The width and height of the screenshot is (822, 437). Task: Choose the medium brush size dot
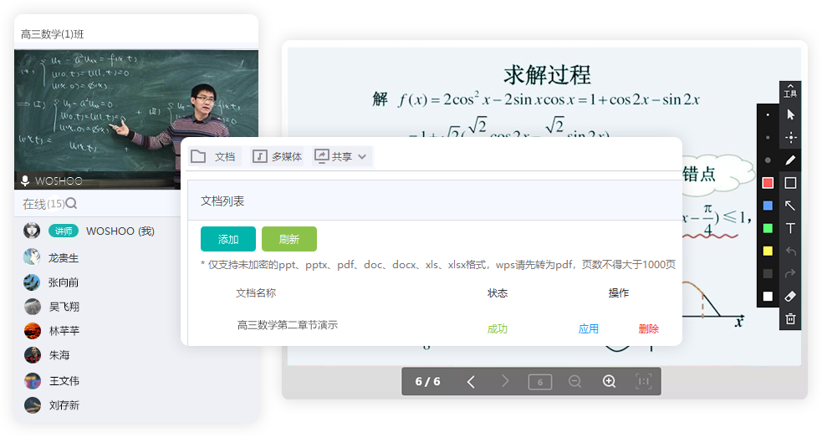pos(768,137)
